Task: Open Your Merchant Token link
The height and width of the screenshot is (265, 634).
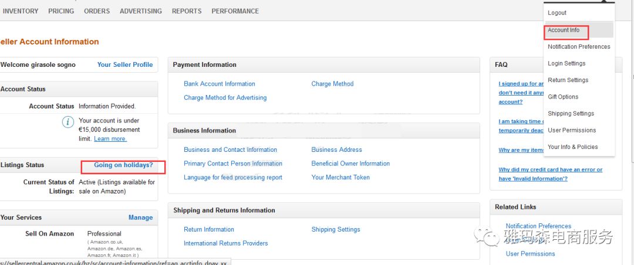Action: pos(340,177)
